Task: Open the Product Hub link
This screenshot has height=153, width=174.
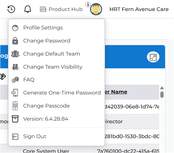Action: click(65, 9)
